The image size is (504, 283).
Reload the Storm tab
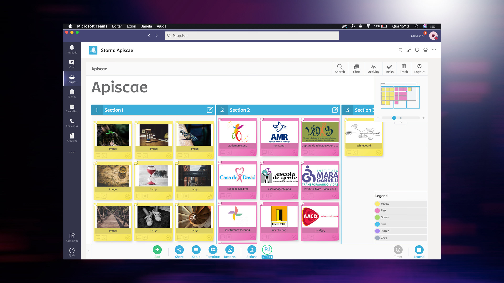417,50
